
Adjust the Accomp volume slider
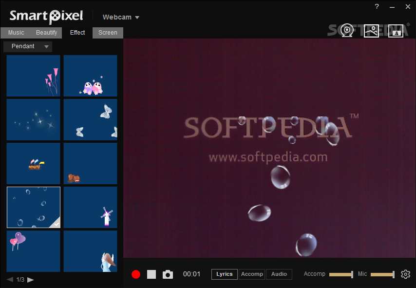[341, 274]
